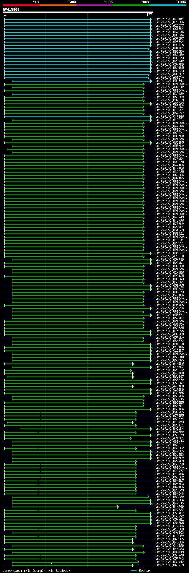The height and width of the screenshot is (573, 189).
Task: Click the UniRef100_Q6CWE4 hit name
Action: tap(170, 409)
